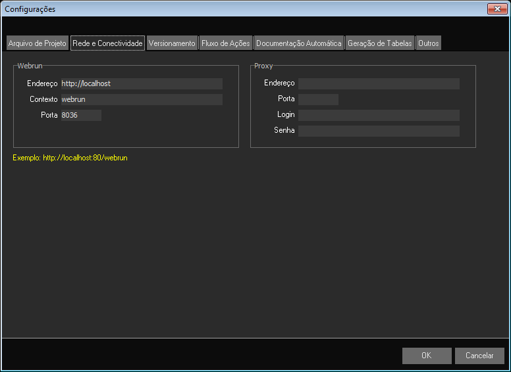Switch to the Versionamento tab

point(172,43)
